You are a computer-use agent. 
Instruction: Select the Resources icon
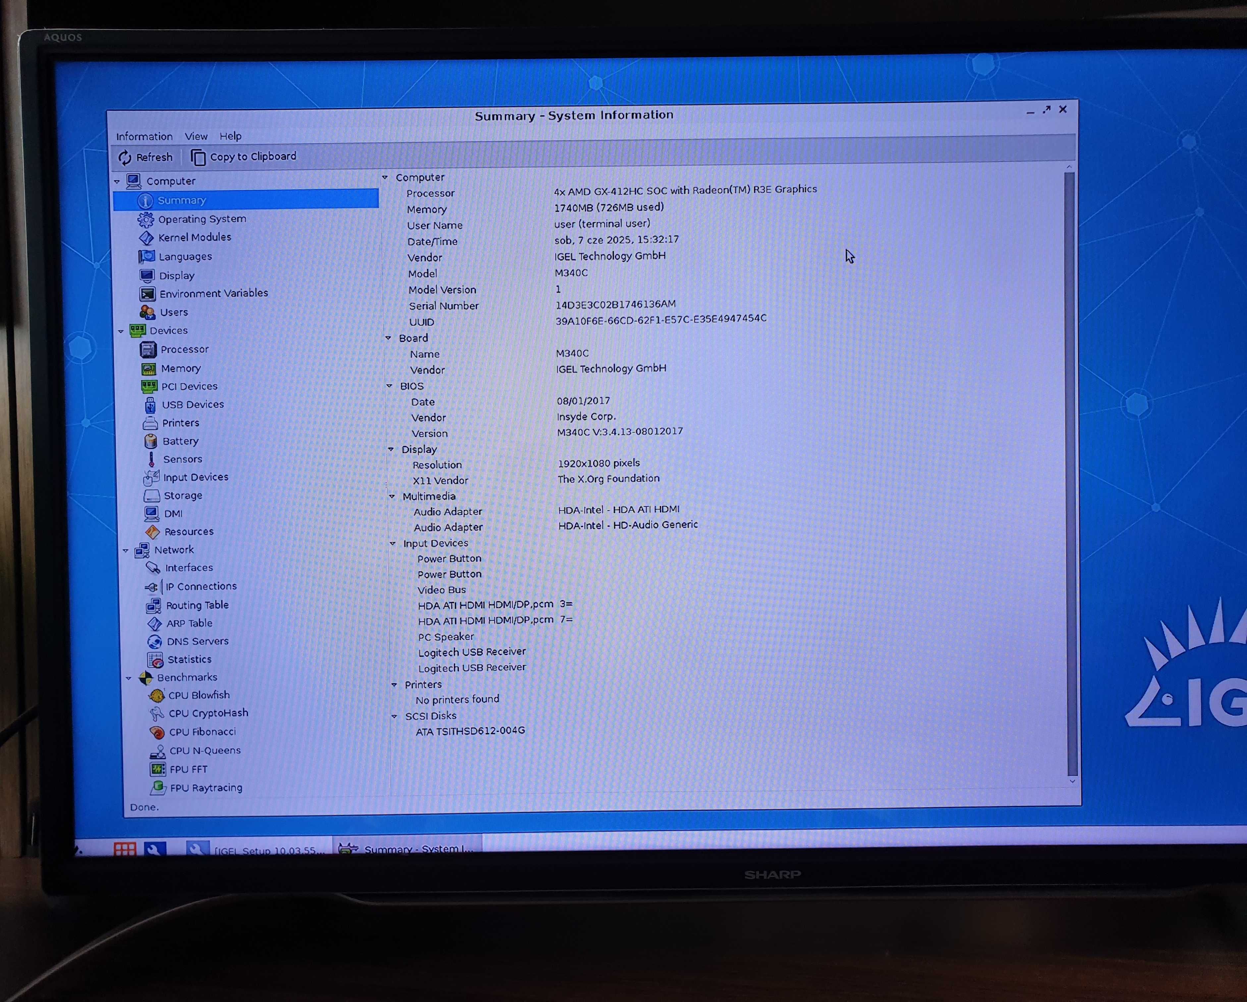coord(153,532)
